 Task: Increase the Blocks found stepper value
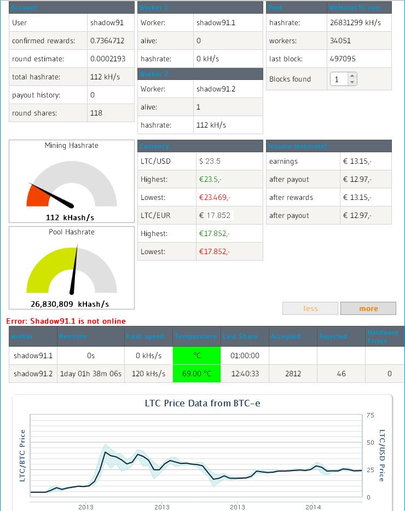point(352,76)
